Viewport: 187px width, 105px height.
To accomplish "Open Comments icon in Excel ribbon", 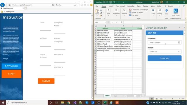I will coord(184,6).
